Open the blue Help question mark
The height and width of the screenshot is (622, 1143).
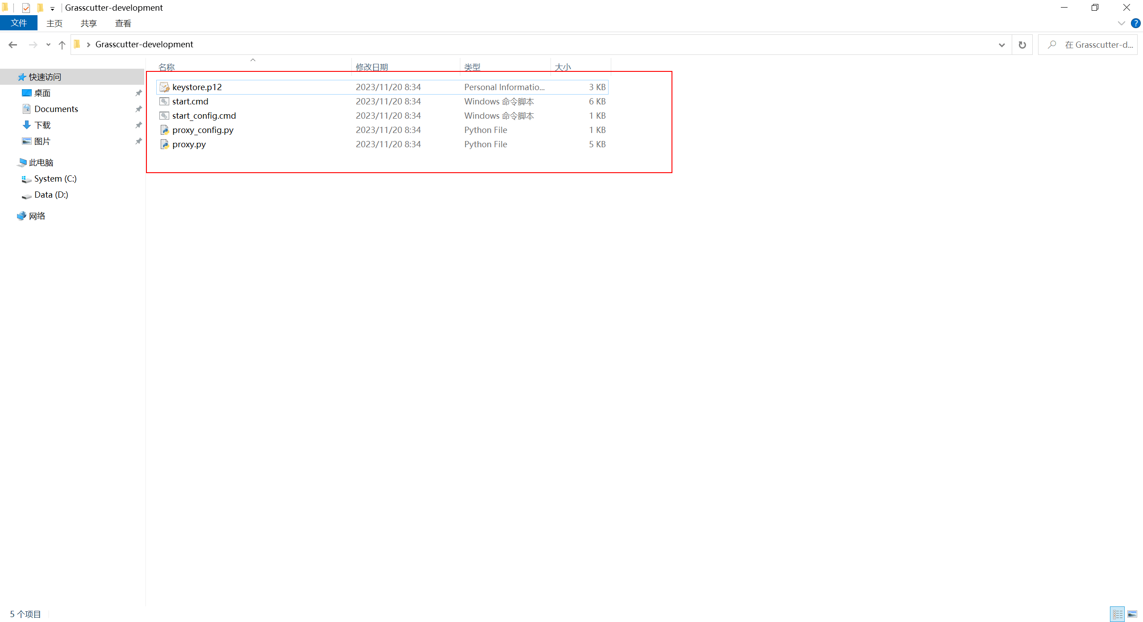[1135, 23]
